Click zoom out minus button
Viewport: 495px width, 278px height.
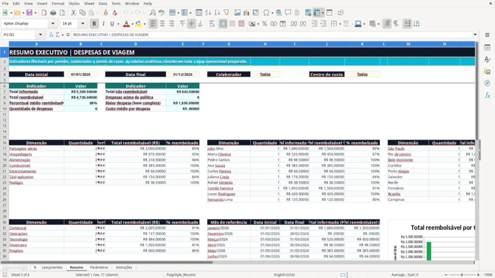[x=446, y=275]
